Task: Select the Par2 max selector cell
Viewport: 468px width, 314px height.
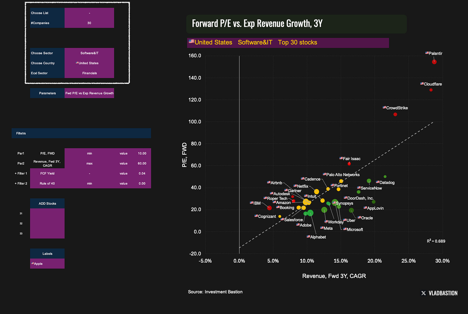Action: pyautogui.click(x=89, y=163)
